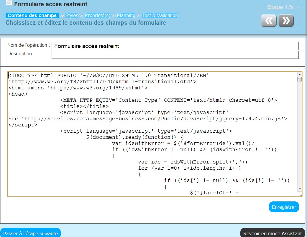The height and width of the screenshot is (237, 307).
Task: Open the Contenu des champs tab
Action: [32, 15]
